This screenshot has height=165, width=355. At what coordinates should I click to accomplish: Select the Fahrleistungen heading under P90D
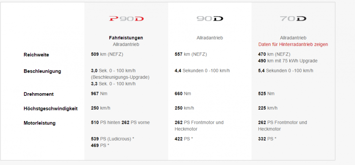click(x=126, y=38)
